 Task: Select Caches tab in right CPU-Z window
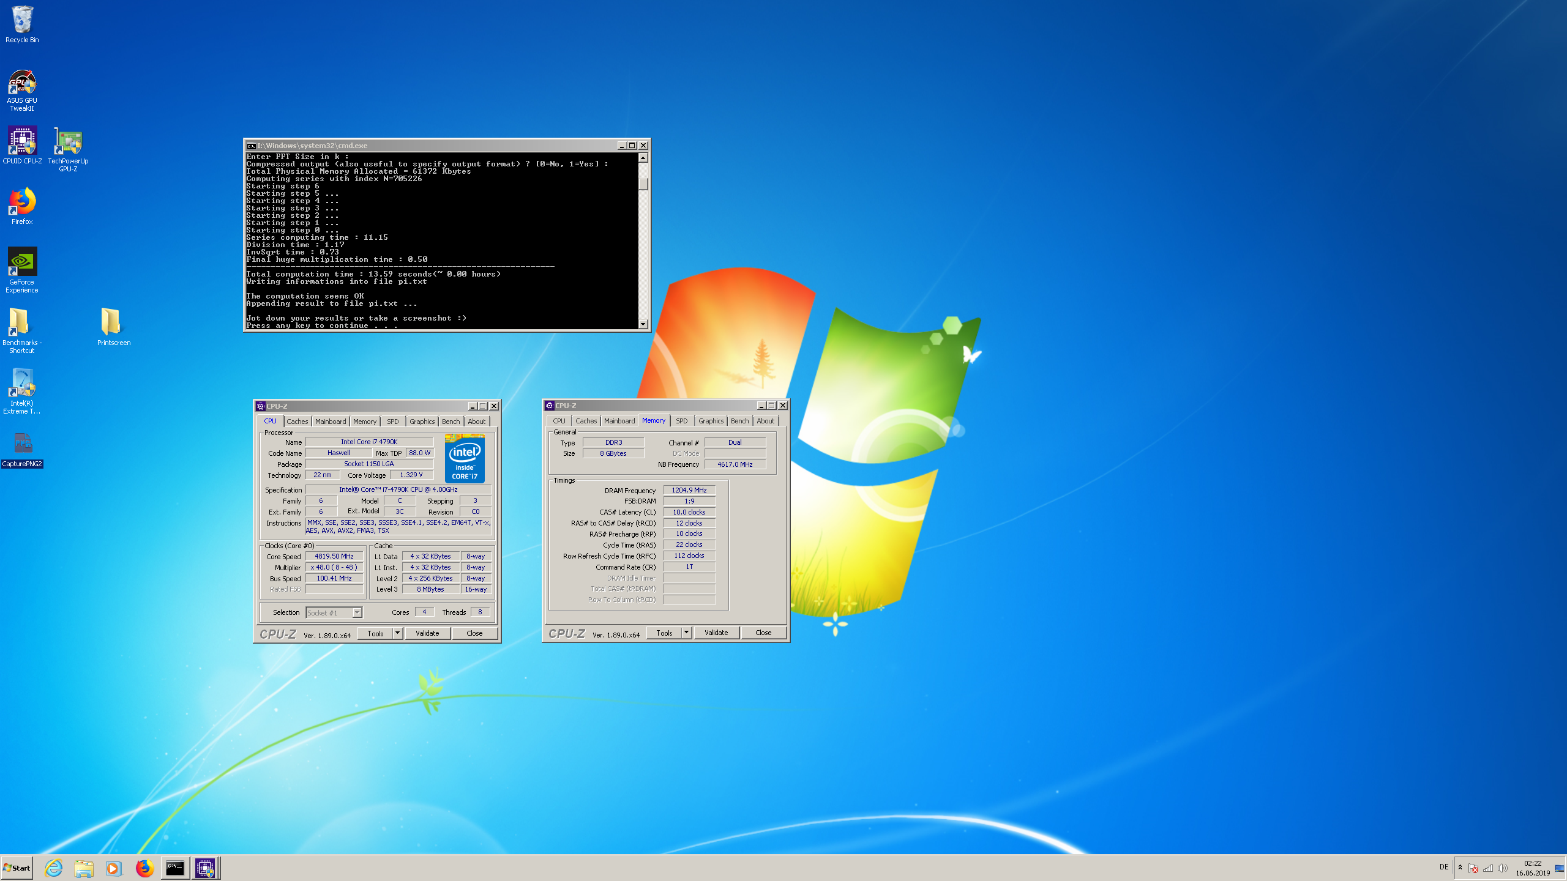[586, 421]
